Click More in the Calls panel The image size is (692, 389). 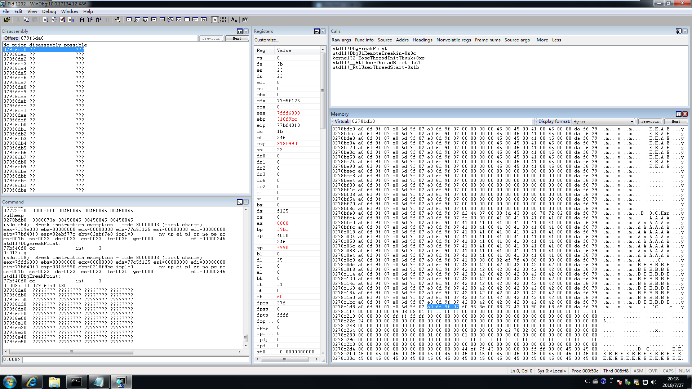pyautogui.click(x=542, y=40)
